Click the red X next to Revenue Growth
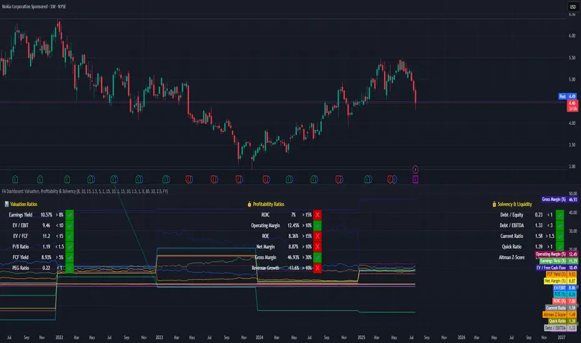 317,268
